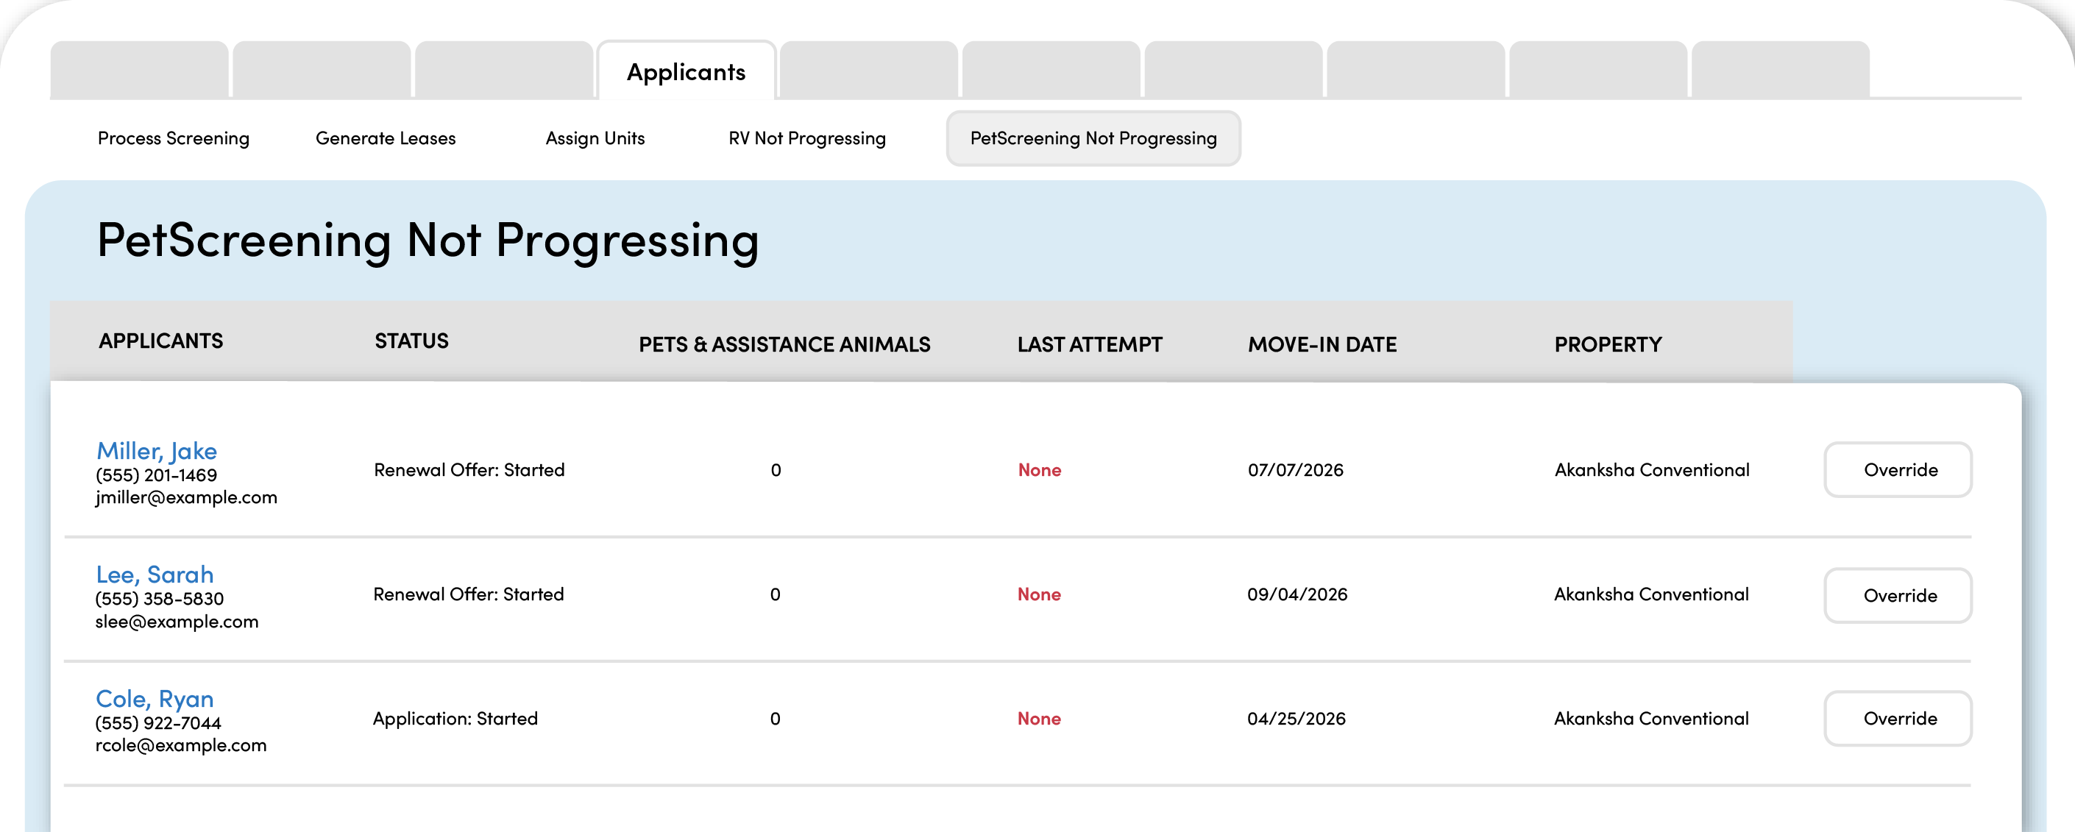Open the Assign Units sub-tab
2075x832 pixels.
595,138
